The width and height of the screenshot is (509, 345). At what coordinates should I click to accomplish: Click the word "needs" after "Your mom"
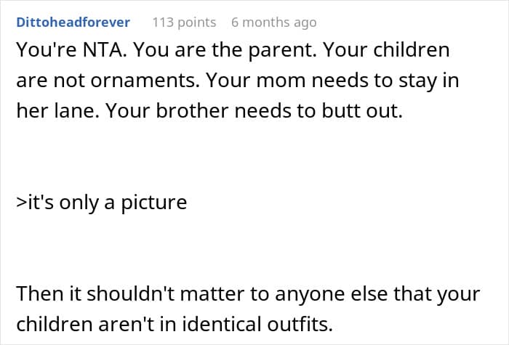pyautogui.click(x=337, y=82)
